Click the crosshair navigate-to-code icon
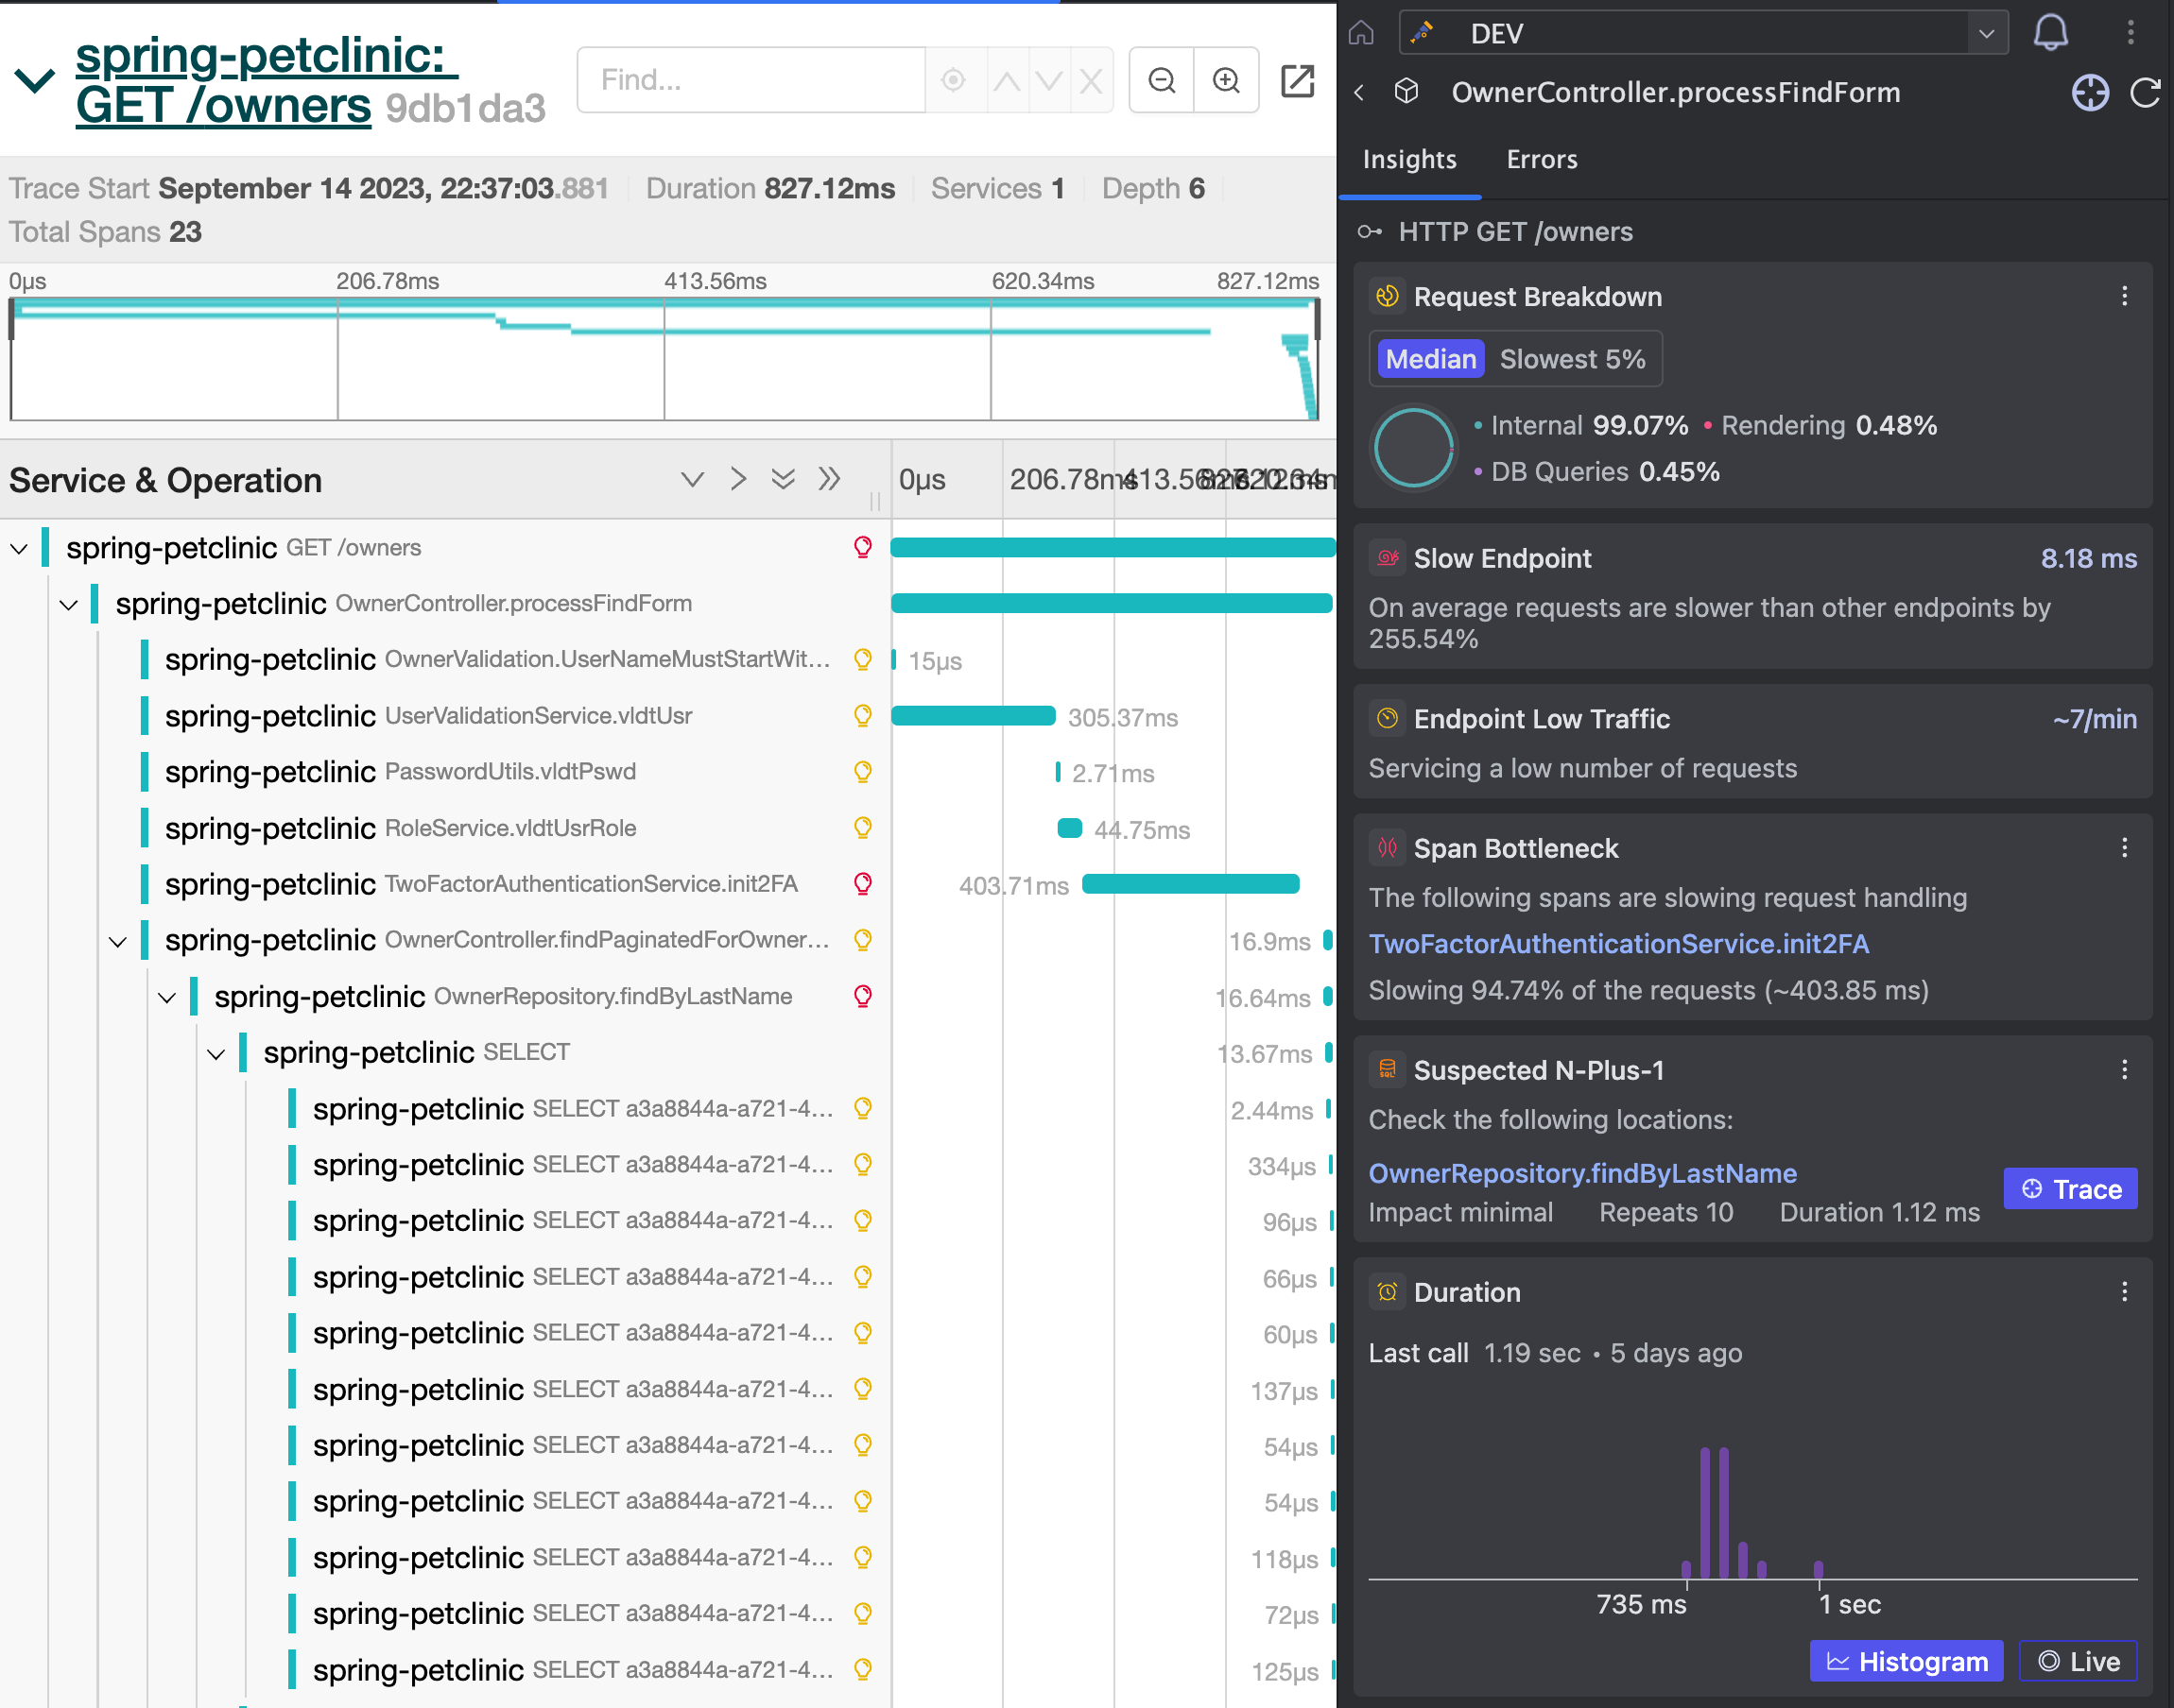The width and height of the screenshot is (2174, 1708). pyautogui.click(x=2090, y=93)
